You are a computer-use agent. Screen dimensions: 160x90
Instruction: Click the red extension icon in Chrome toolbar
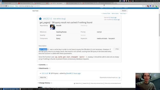point(148,6)
